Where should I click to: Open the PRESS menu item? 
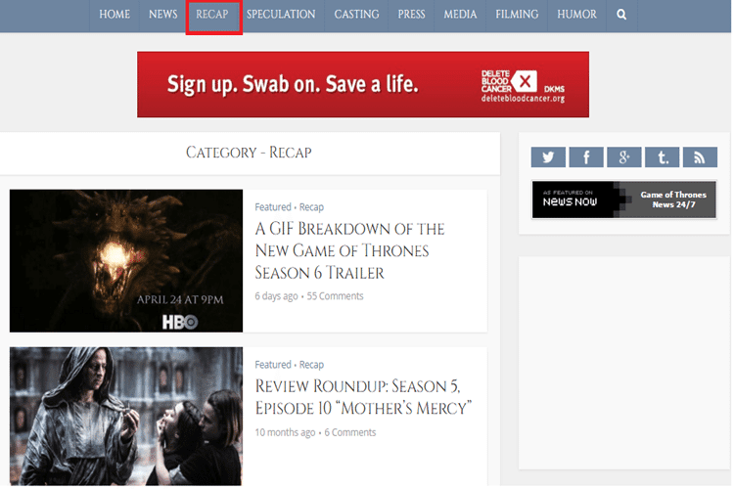pyautogui.click(x=411, y=15)
